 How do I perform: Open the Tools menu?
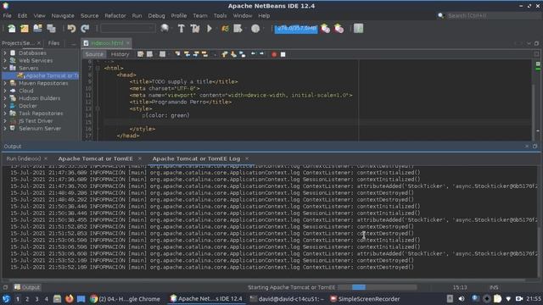[220, 15]
